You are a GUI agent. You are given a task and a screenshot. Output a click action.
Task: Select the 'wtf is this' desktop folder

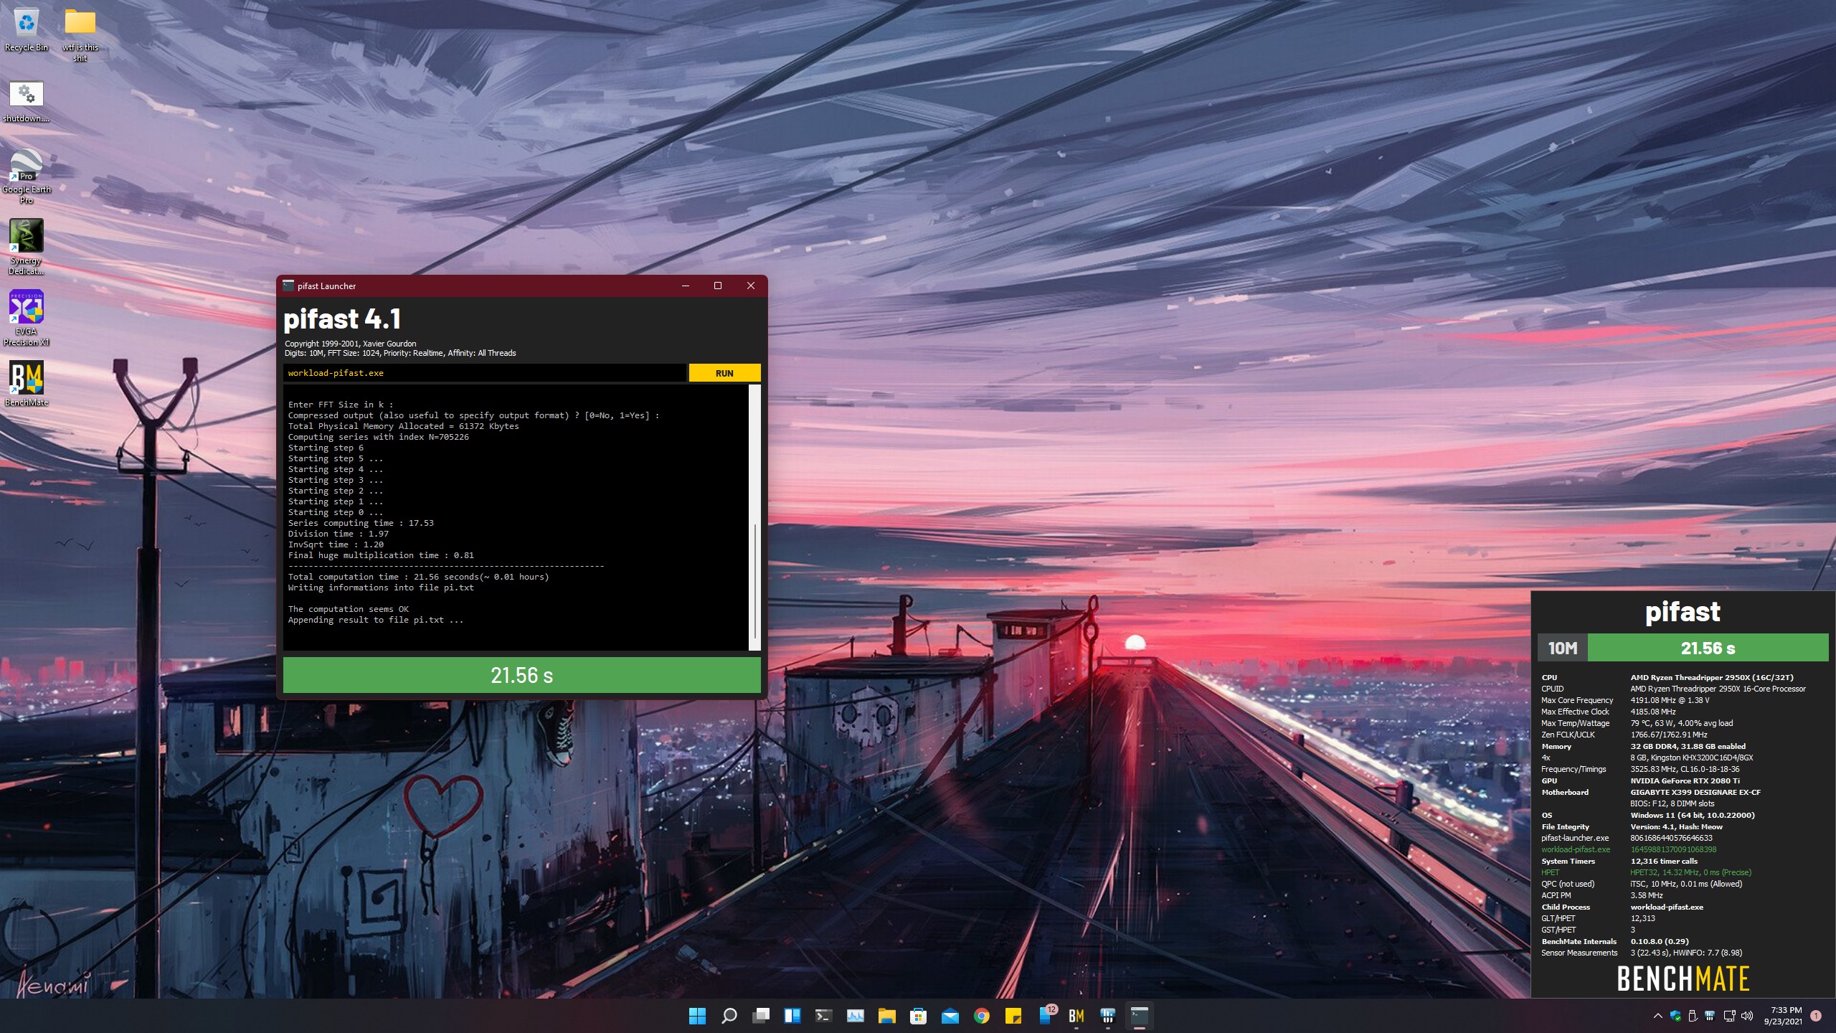(x=80, y=34)
